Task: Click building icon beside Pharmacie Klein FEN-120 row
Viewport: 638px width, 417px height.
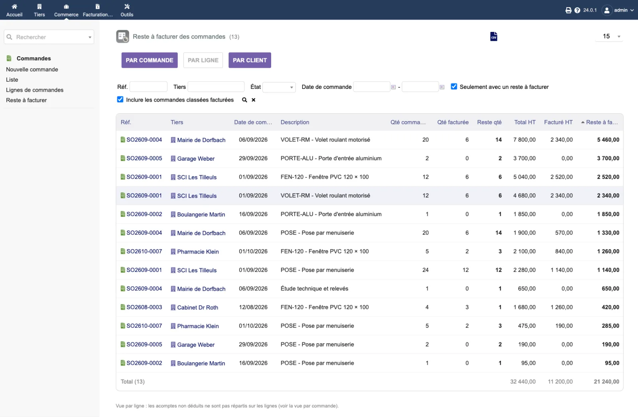Action: [x=173, y=252]
